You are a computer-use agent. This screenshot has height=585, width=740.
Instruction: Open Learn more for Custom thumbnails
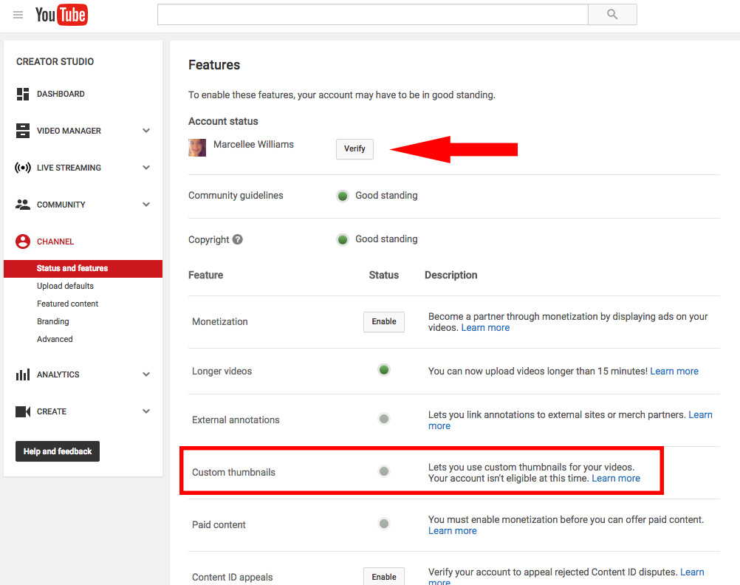pyautogui.click(x=616, y=478)
